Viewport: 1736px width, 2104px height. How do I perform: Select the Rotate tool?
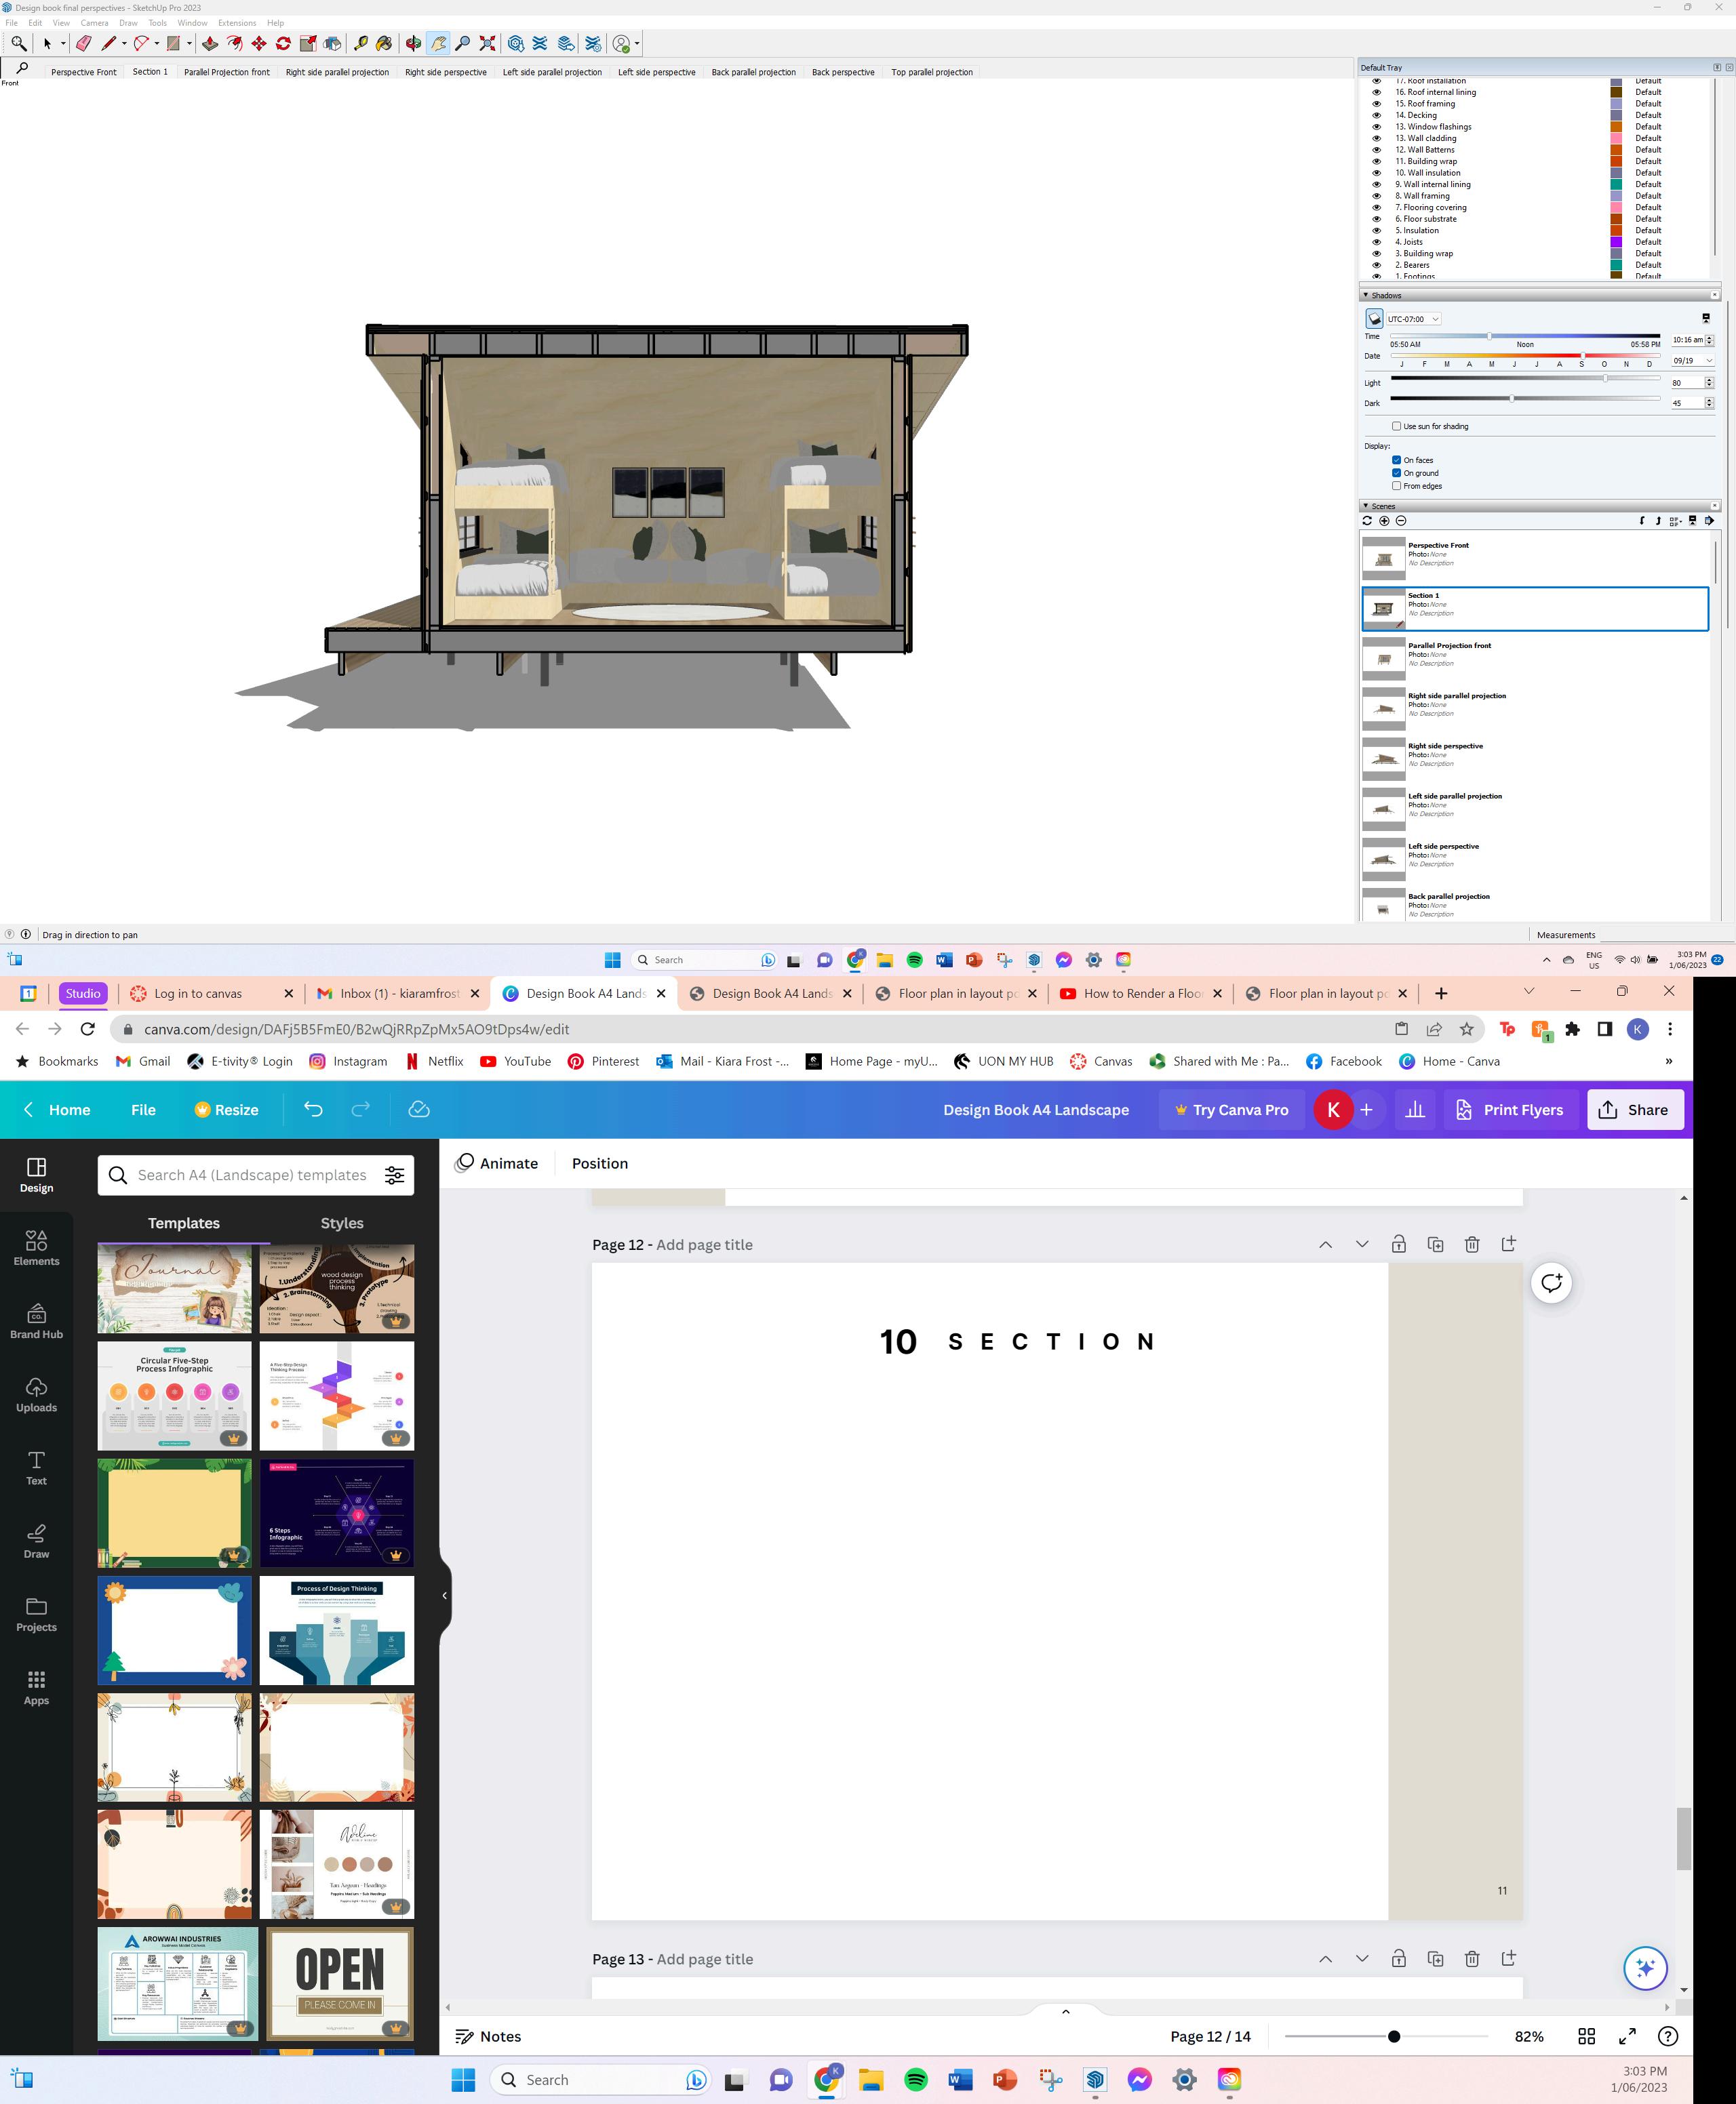283,44
